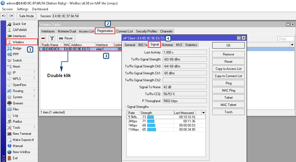Viewport: 296px width, 162px height.
Task: Click the Redo arrow in toolbar
Action: (11, 16)
